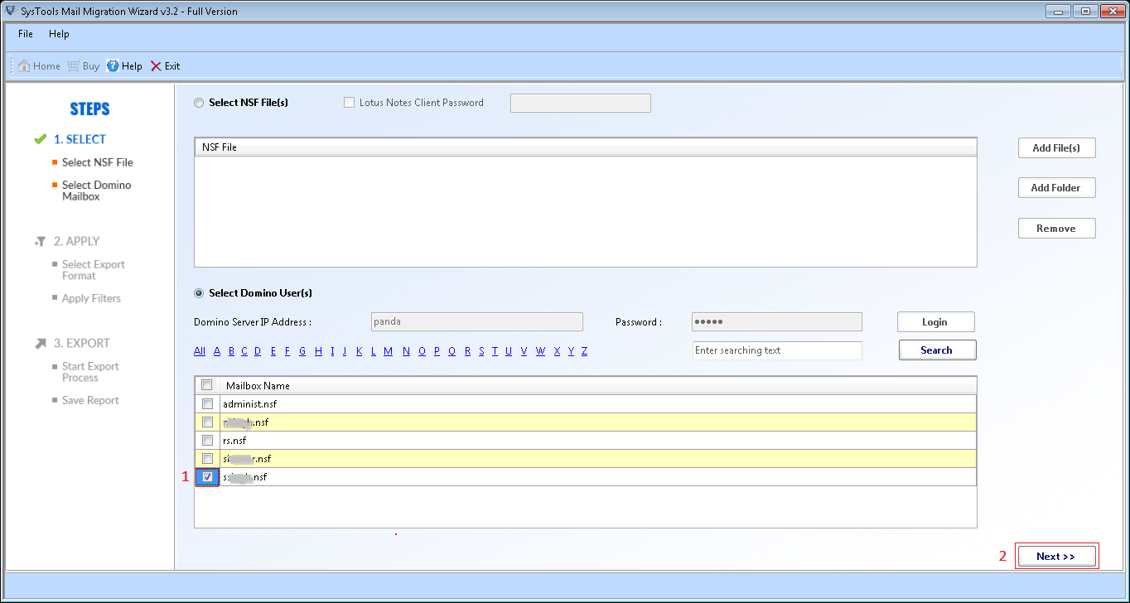The image size is (1130, 603).
Task: Click the Add Folder button
Action: (1056, 188)
